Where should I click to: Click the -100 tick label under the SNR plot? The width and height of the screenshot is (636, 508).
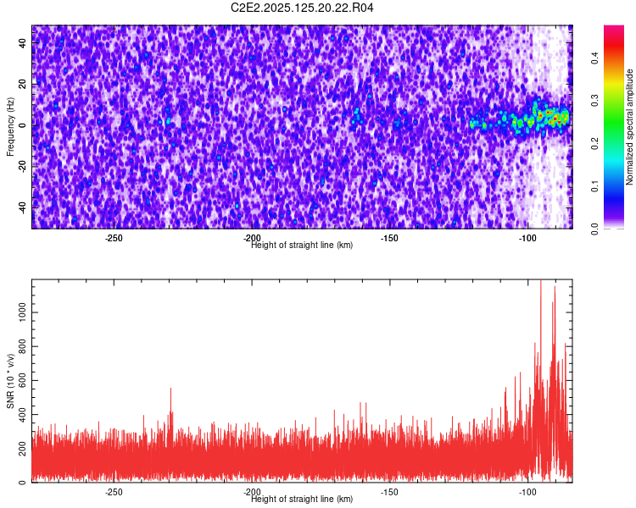pos(527,493)
